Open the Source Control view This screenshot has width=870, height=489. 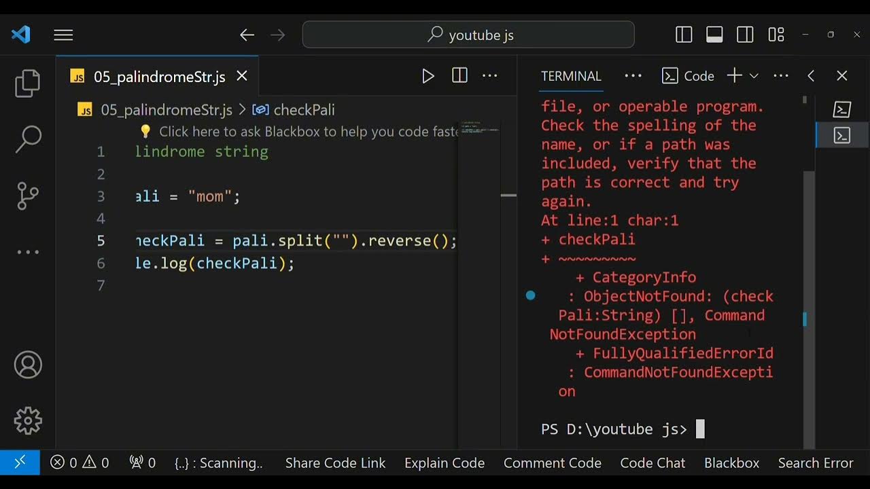[28, 196]
